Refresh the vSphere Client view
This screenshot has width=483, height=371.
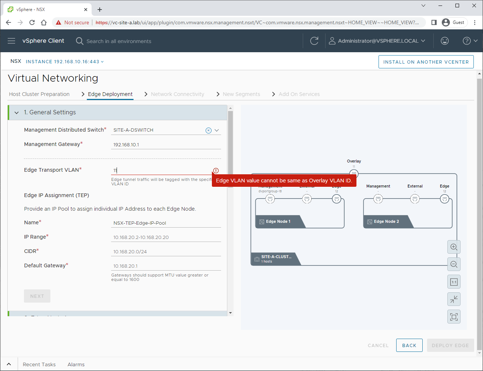click(314, 41)
